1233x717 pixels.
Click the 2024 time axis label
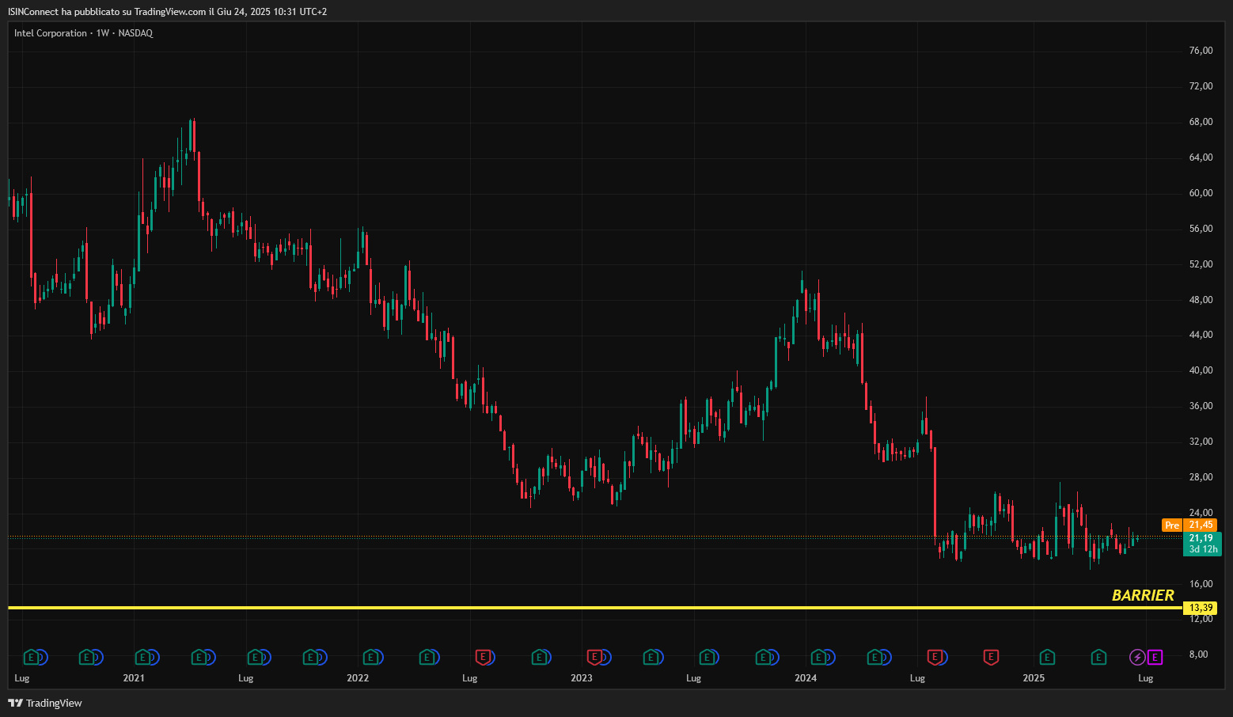[x=806, y=678]
